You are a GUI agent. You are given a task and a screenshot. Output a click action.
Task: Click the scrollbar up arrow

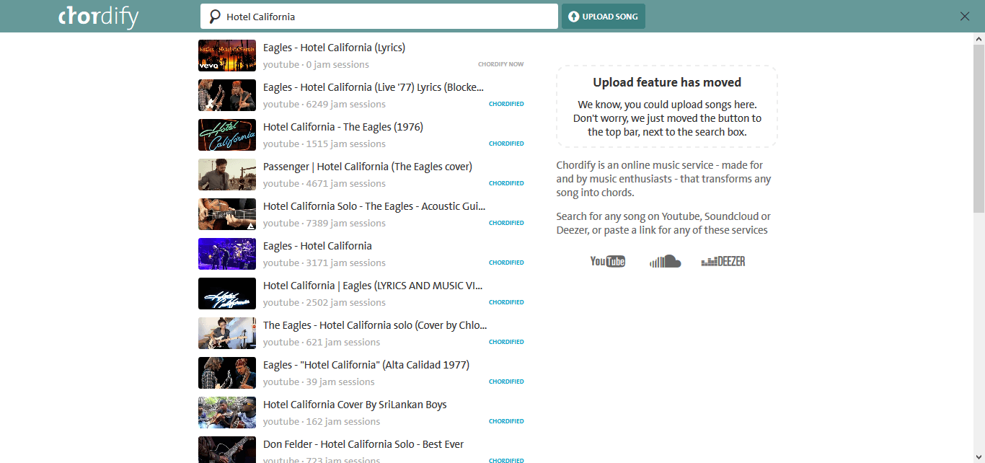click(x=979, y=38)
